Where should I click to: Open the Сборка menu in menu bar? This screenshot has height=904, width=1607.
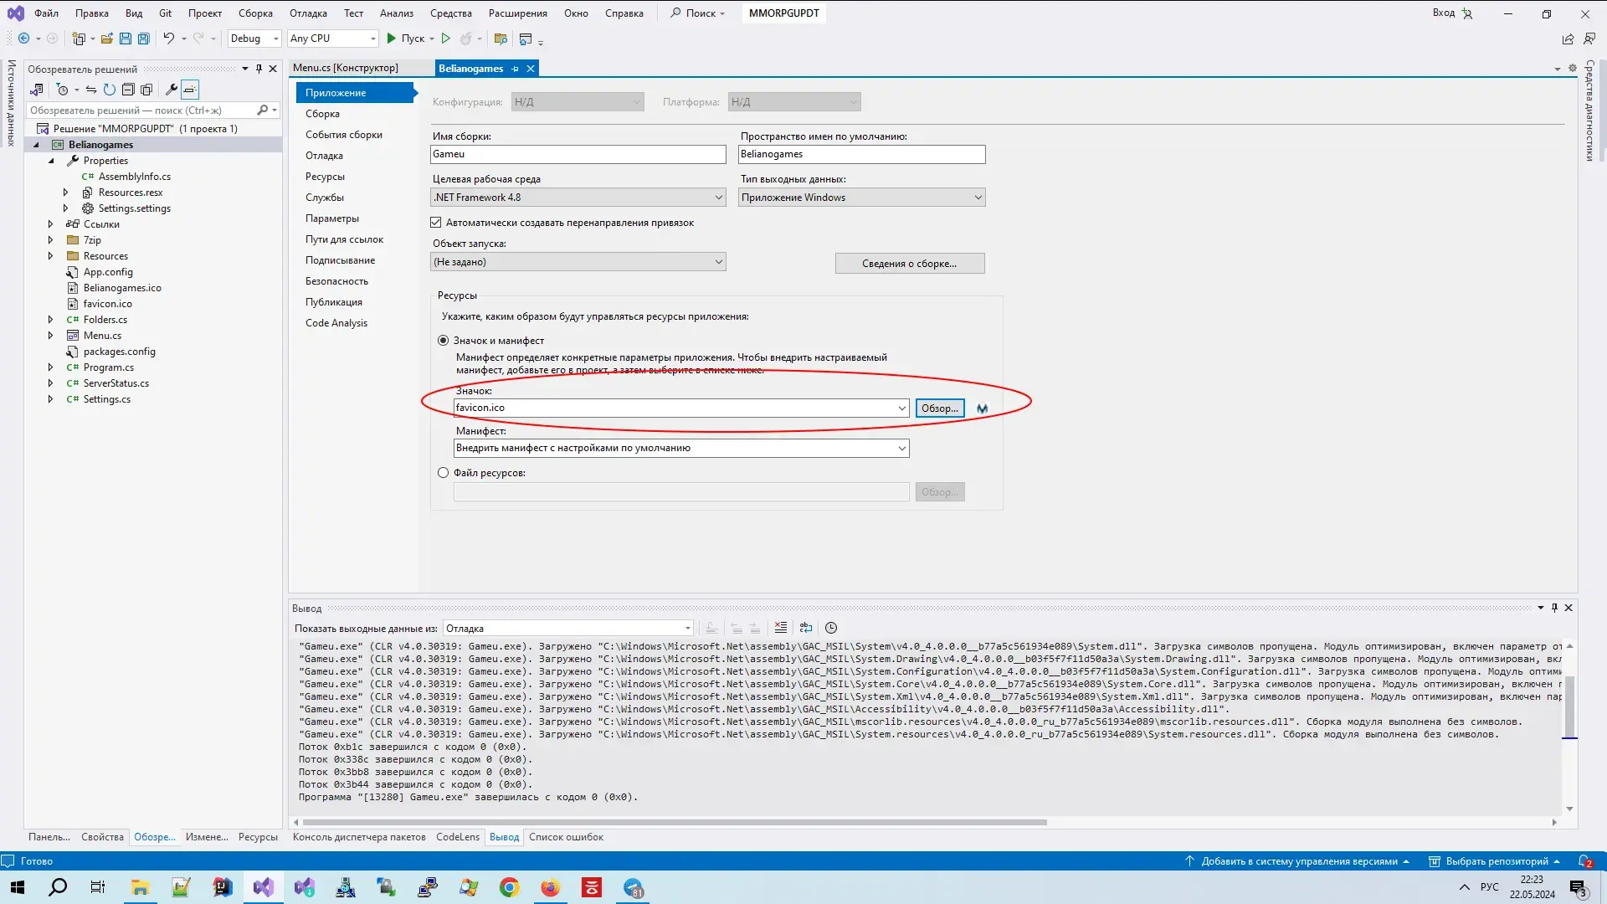point(255,13)
